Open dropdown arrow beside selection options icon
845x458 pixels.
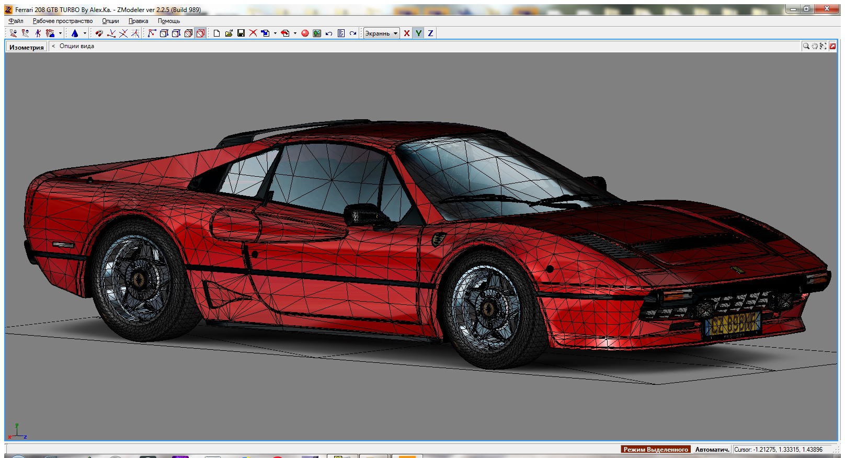60,33
